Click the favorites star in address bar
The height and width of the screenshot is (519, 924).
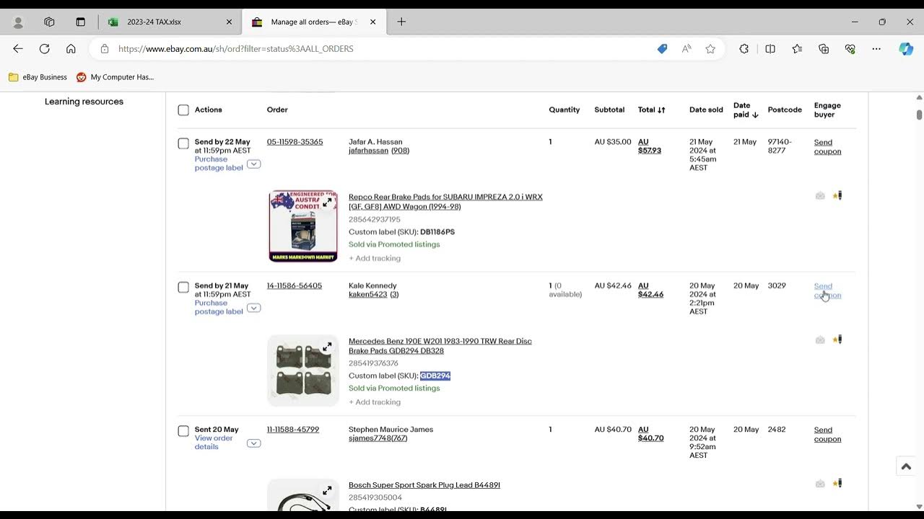pos(710,49)
